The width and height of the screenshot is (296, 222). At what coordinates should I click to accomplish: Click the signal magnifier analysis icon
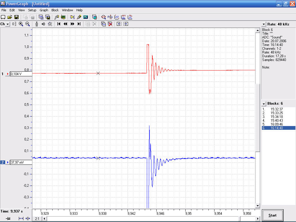pyautogui.click(x=103, y=17)
